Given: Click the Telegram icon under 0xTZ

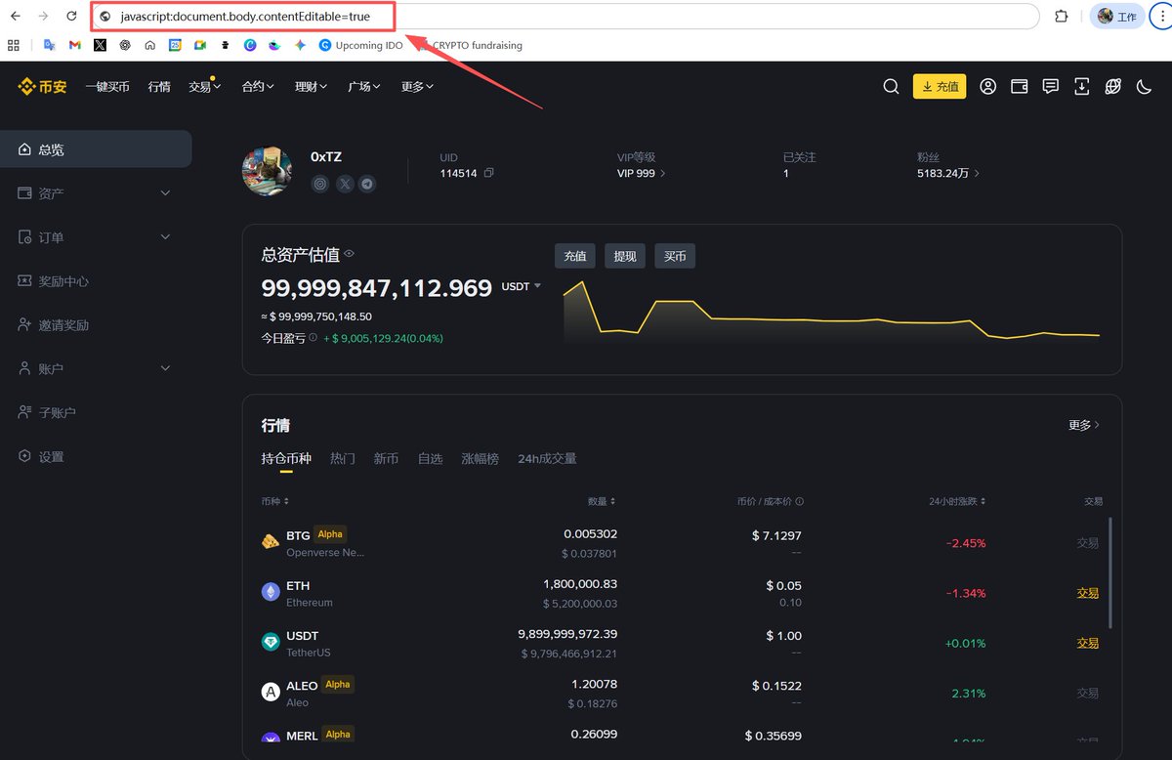Looking at the screenshot, I should coord(367,183).
